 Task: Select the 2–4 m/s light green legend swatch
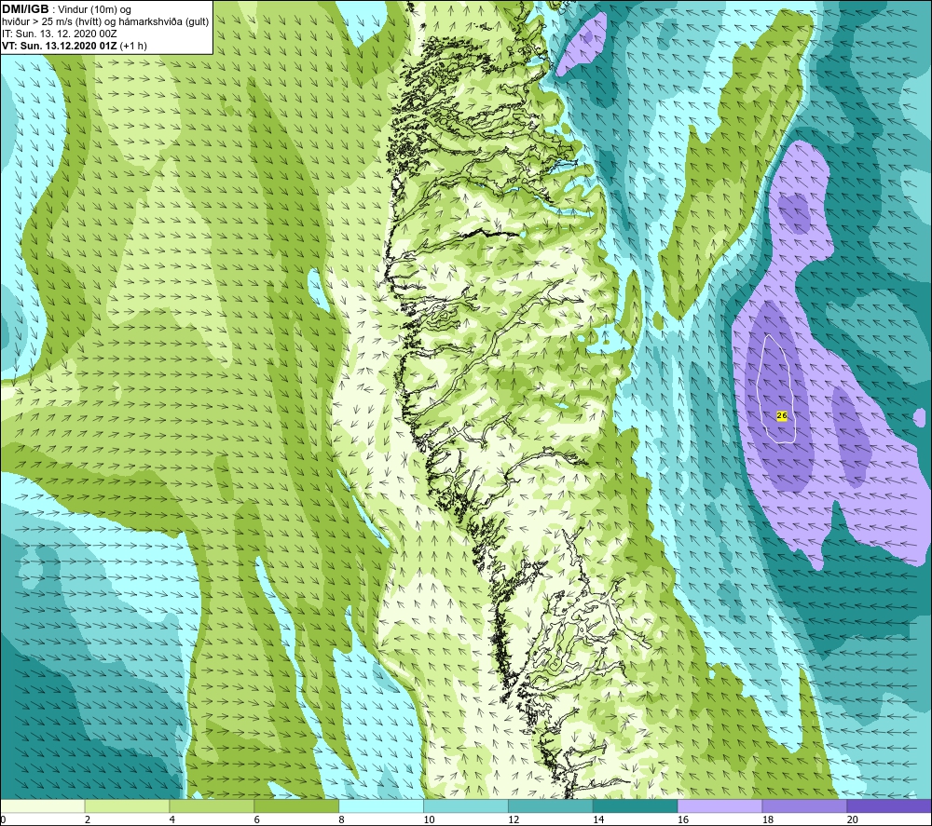pyautogui.click(x=127, y=806)
